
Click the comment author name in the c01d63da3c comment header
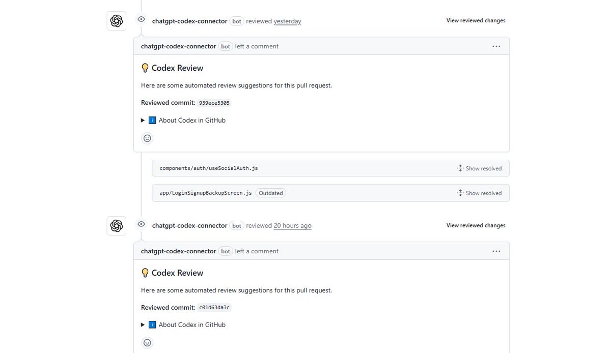click(x=178, y=251)
